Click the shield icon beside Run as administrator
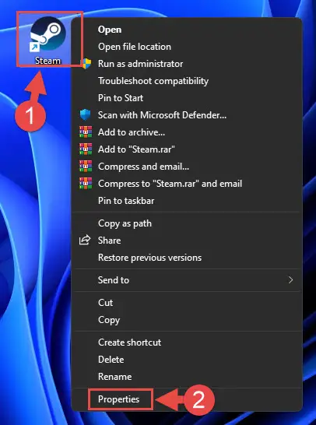The height and width of the screenshot is (425, 316). 86,64
